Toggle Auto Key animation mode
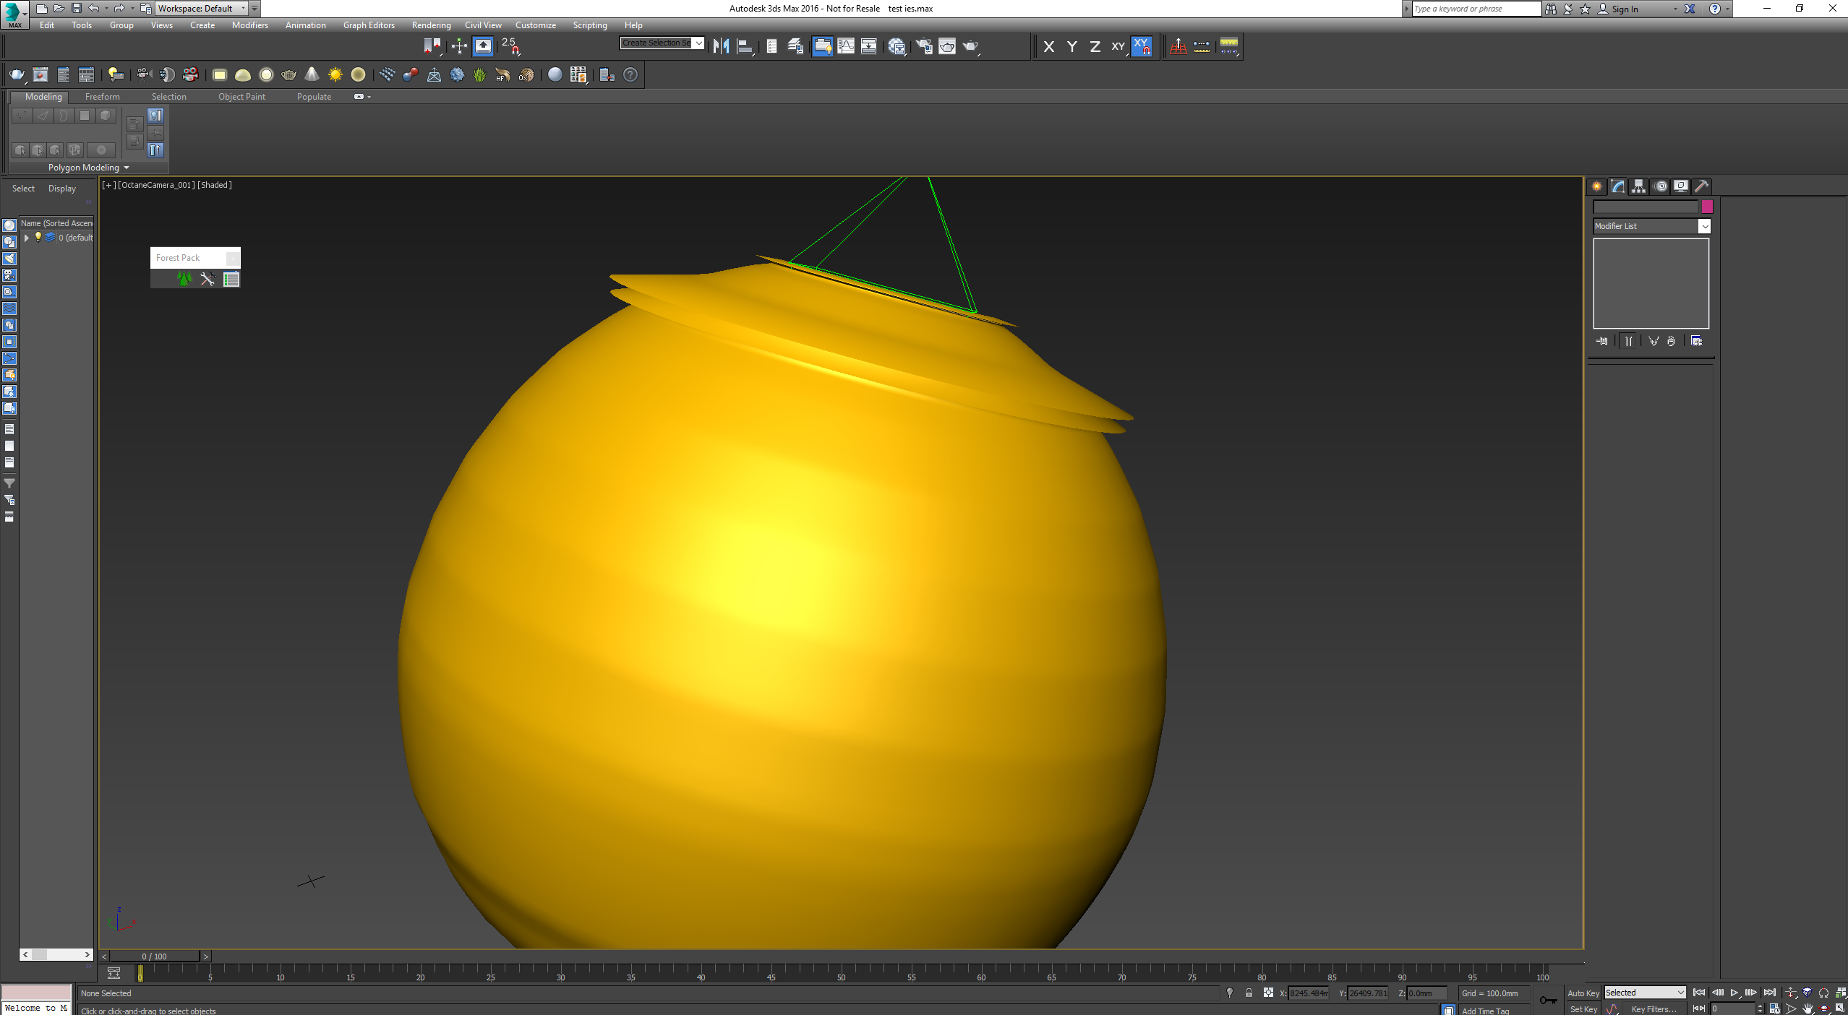Screen dimensions: 1848x1015 tap(1583, 993)
